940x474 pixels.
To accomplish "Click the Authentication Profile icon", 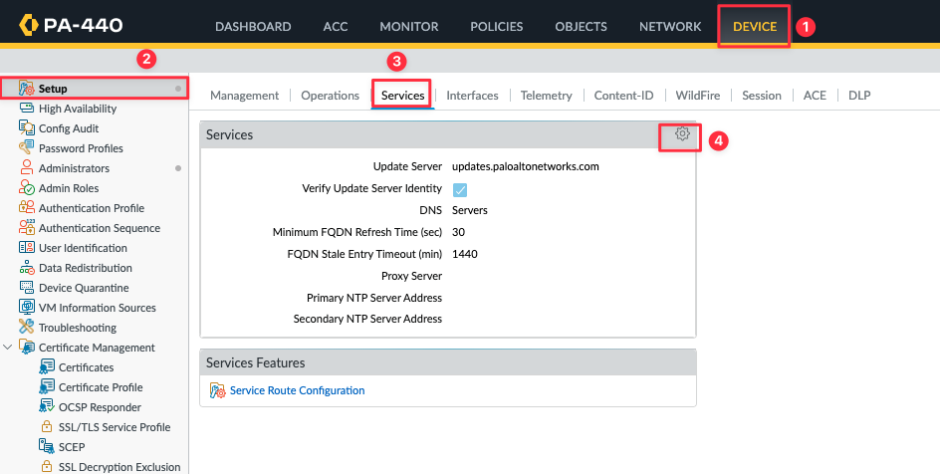I will [x=26, y=207].
